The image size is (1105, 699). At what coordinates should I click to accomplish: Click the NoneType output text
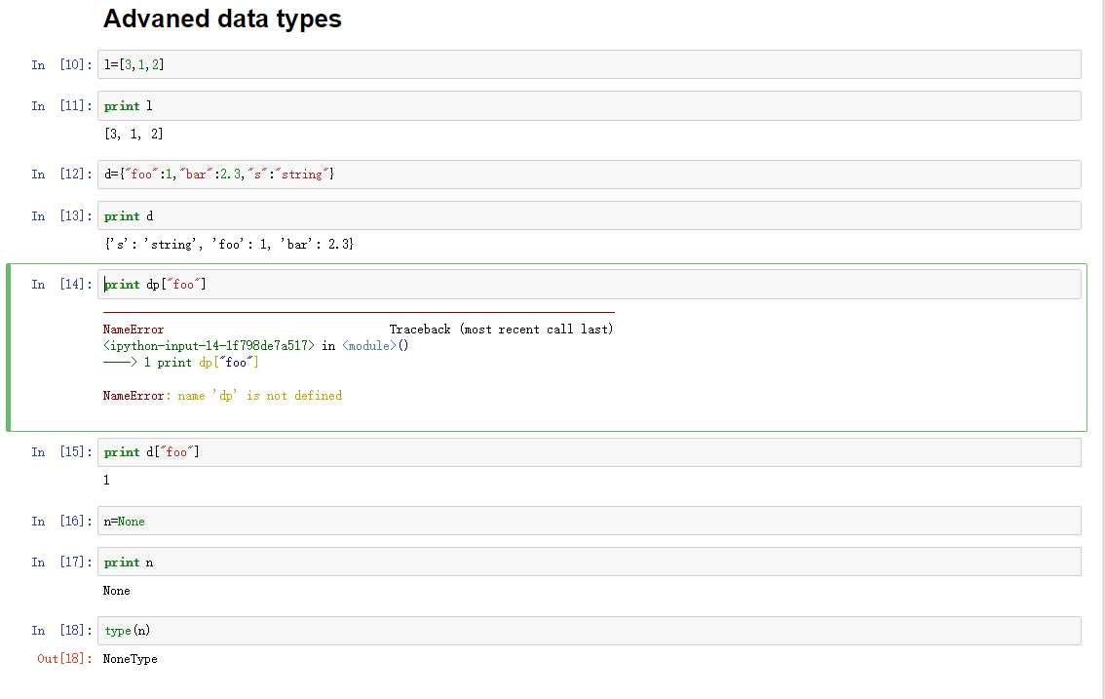(131, 659)
